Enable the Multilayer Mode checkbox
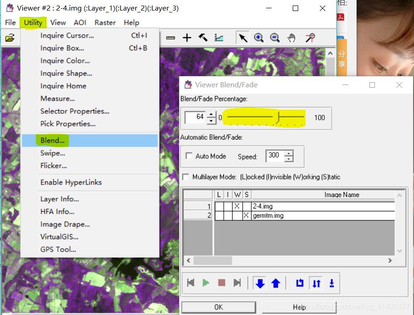Image resolution: width=414 pixels, height=315 pixels. (186, 177)
